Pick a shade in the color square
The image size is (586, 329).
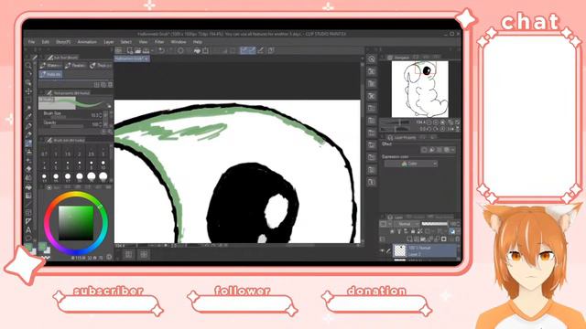(x=76, y=223)
